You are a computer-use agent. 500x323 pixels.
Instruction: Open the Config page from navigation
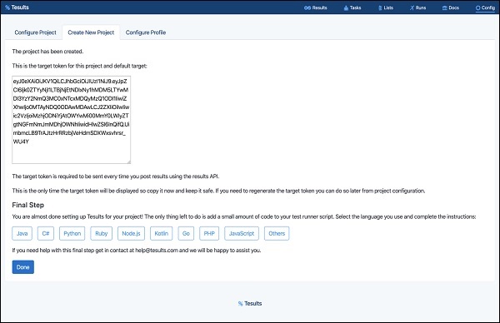click(485, 7)
